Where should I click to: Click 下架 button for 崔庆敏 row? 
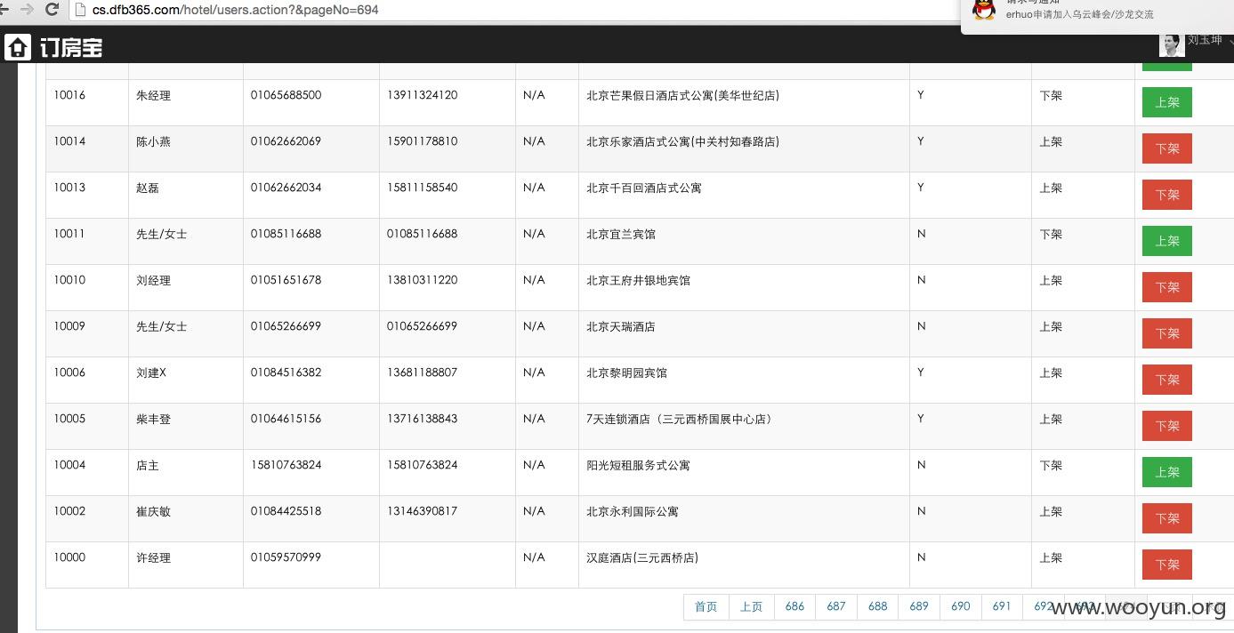[1167, 518]
